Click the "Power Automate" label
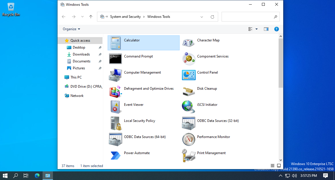335x180 pixels. [x=137, y=153]
